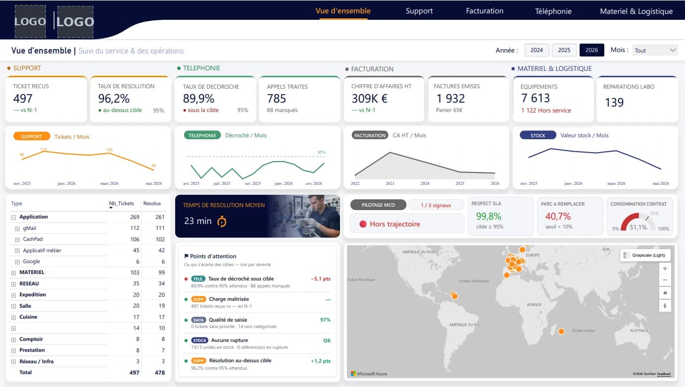The width and height of the screenshot is (685, 387).
Task: Switch to the Support tab
Action: 419,11
